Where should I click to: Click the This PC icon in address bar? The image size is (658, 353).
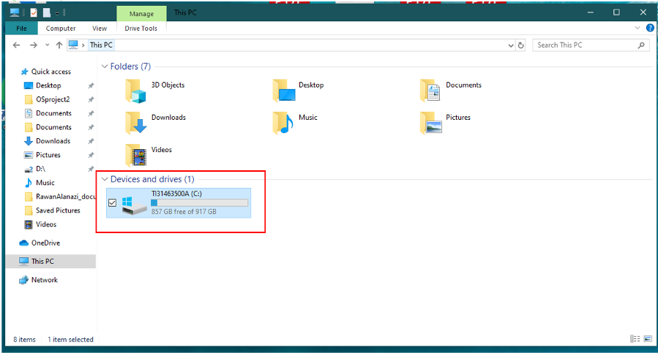73,45
